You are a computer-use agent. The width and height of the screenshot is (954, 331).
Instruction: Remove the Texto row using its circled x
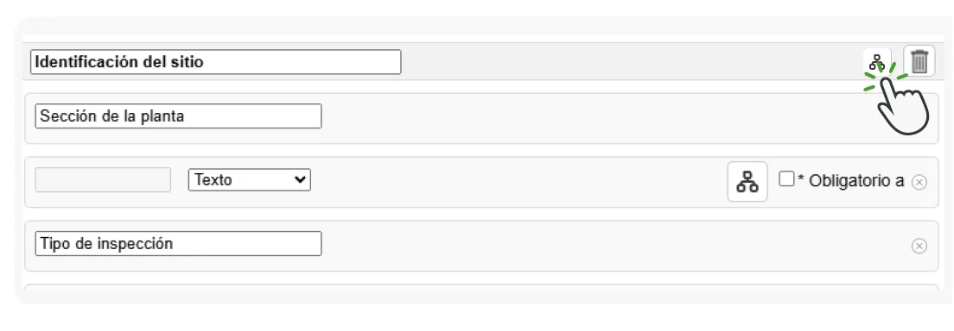click(919, 182)
